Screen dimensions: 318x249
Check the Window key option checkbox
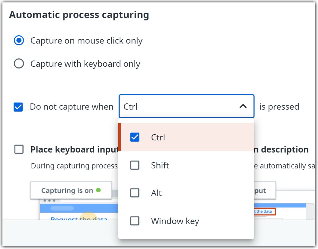coord(135,221)
